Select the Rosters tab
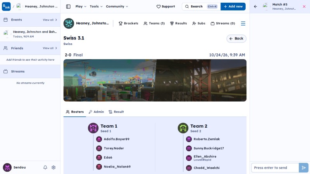 coord(75,112)
